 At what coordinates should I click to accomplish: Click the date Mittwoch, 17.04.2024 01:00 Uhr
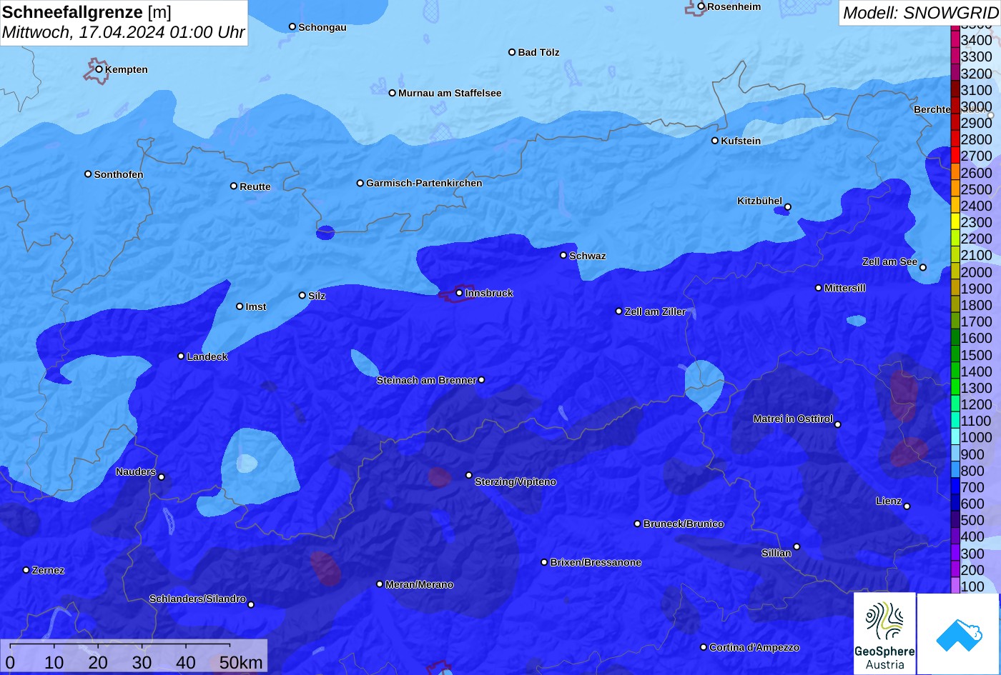pos(123,32)
